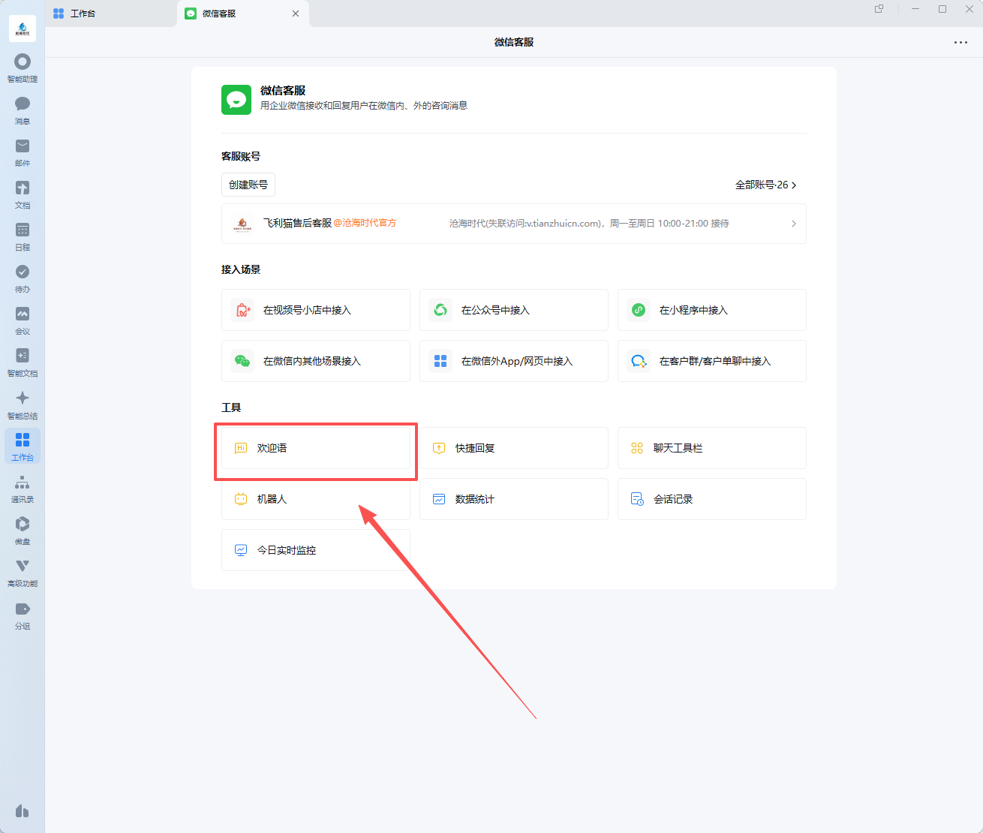
Task: Click the 工具 section heading
Action: pyautogui.click(x=231, y=407)
